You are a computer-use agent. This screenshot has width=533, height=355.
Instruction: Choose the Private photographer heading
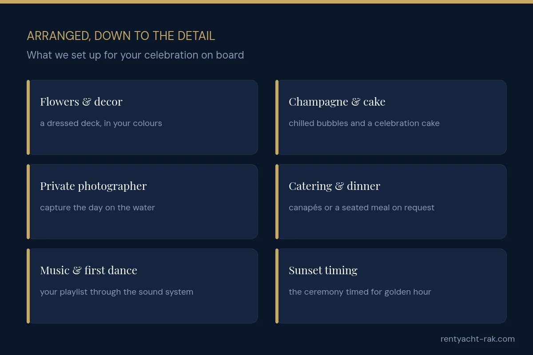tap(93, 186)
